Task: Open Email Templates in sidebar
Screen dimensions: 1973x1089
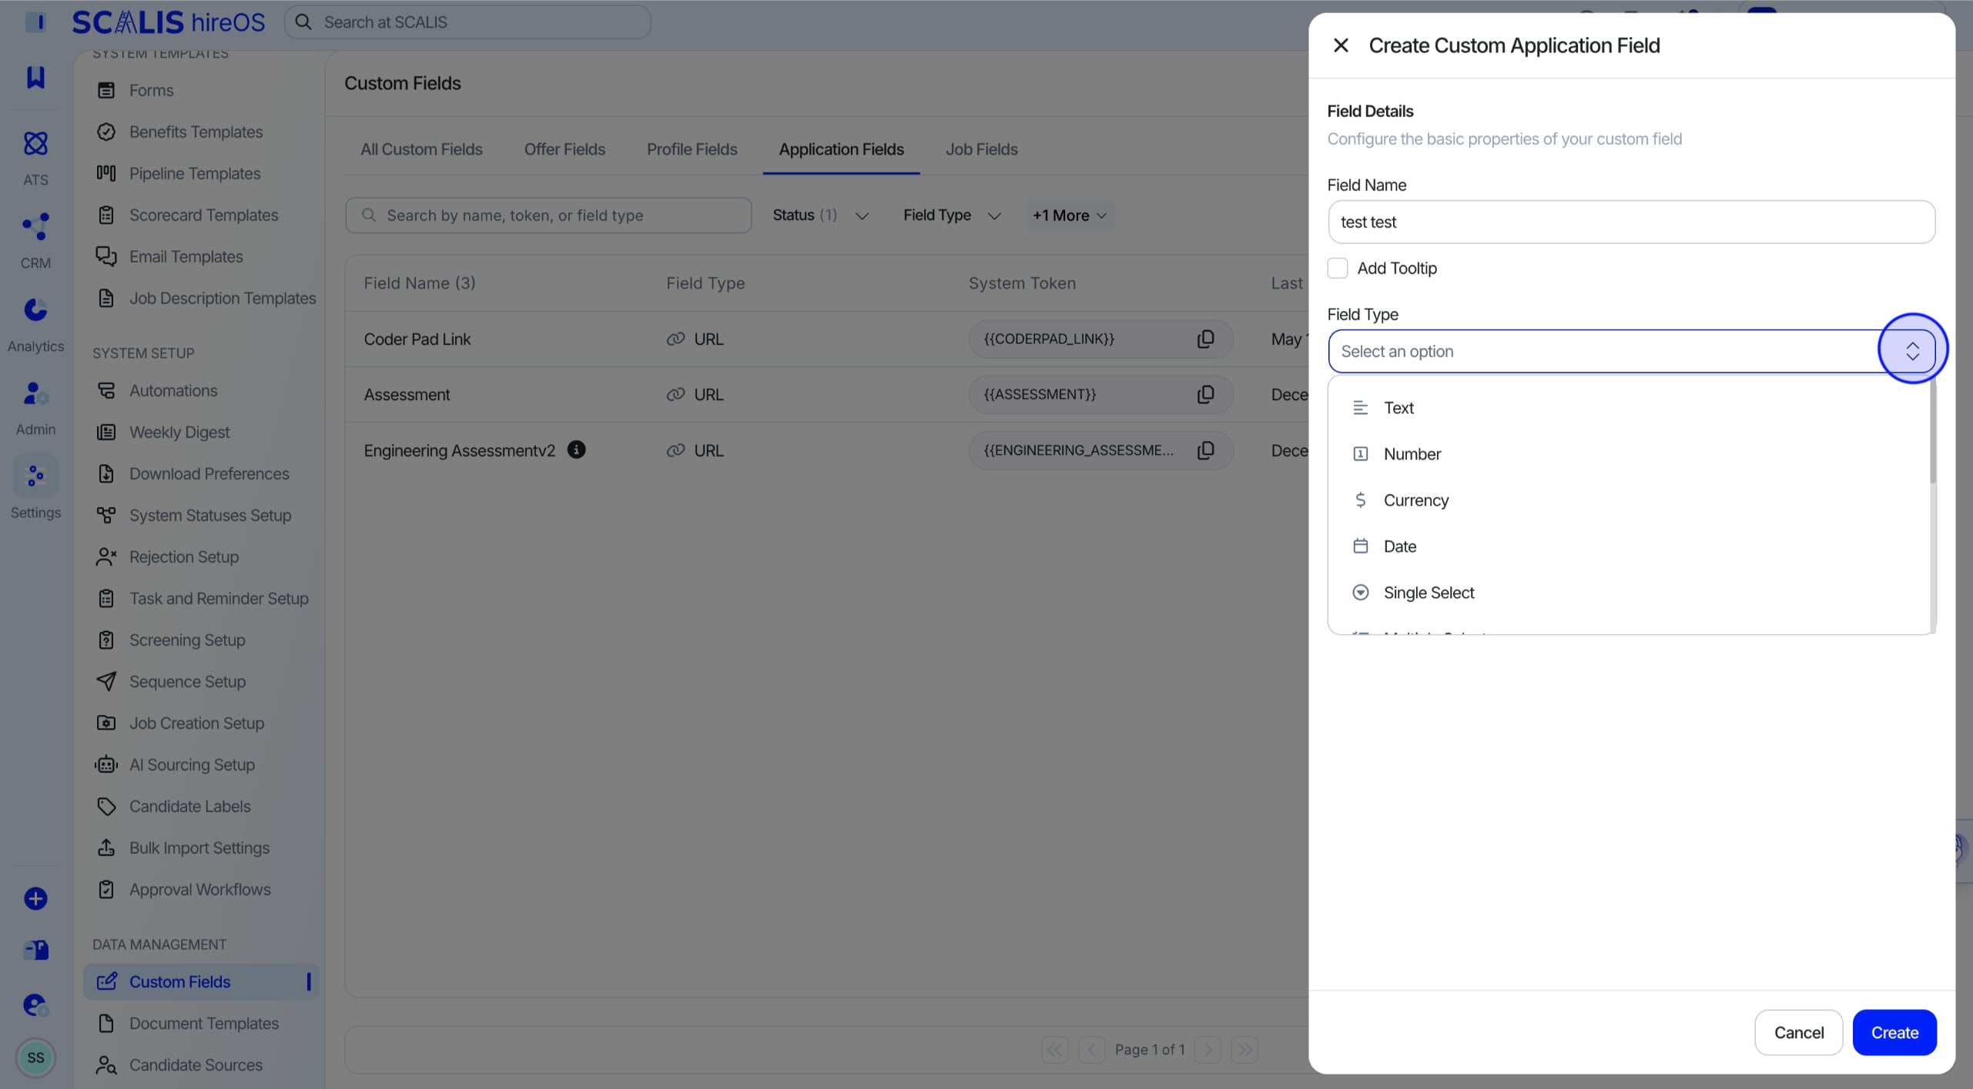Action: click(x=201, y=256)
